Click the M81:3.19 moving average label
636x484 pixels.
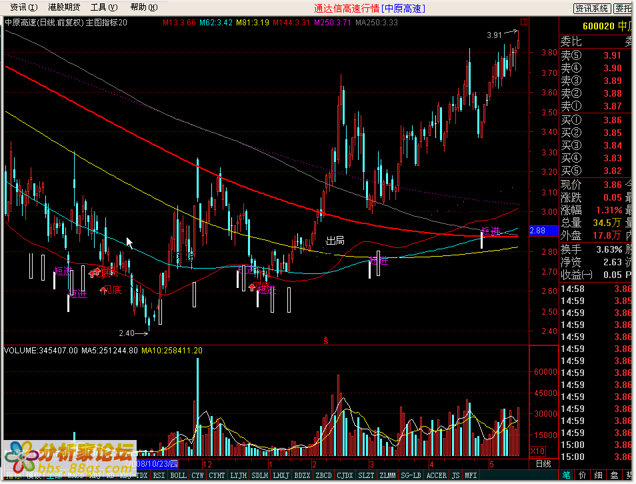coord(252,23)
